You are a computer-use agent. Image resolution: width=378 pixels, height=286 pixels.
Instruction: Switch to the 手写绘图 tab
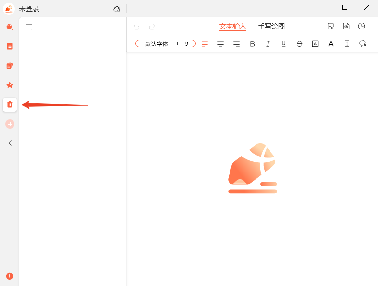click(x=271, y=26)
